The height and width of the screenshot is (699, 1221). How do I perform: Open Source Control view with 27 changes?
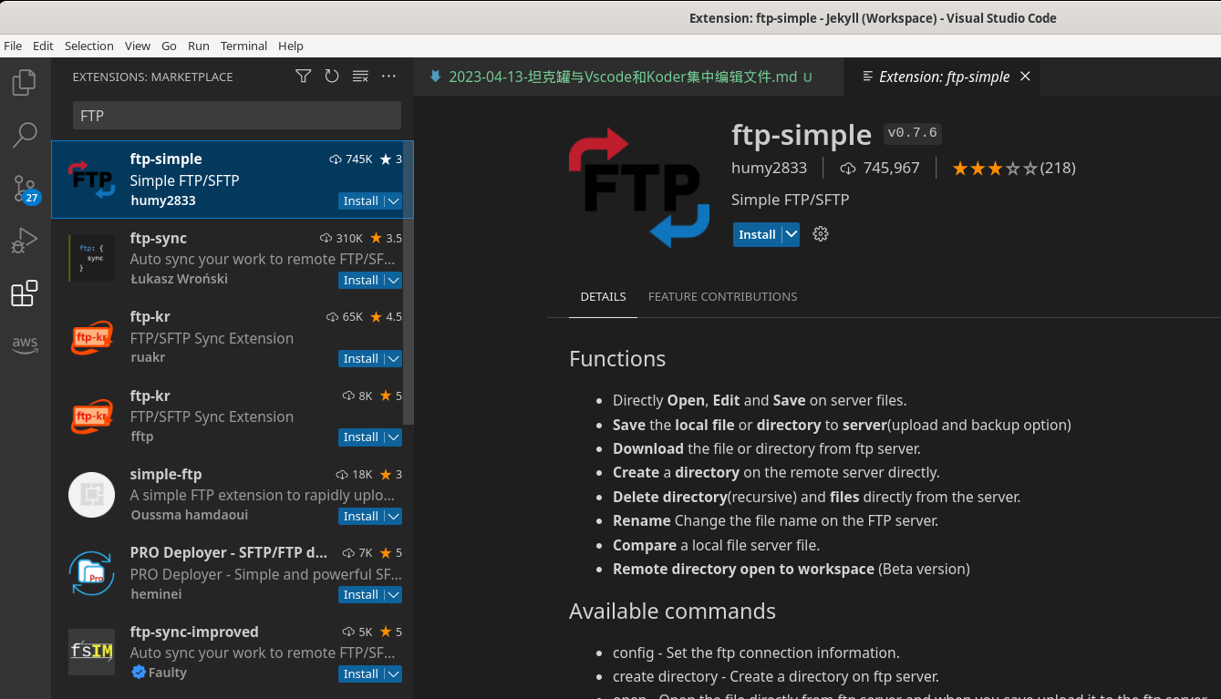pyautogui.click(x=25, y=189)
